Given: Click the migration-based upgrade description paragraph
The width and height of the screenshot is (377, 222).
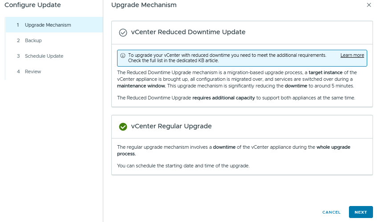Looking at the screenshot, I should click(x=237, y=79).
